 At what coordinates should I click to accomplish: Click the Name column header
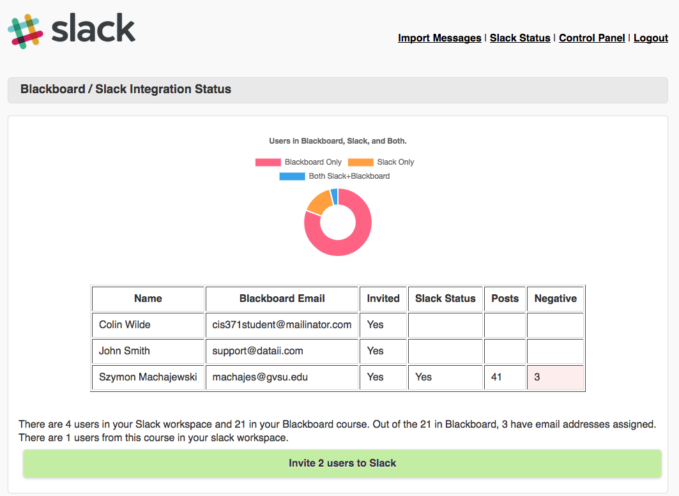pos(148,299)
